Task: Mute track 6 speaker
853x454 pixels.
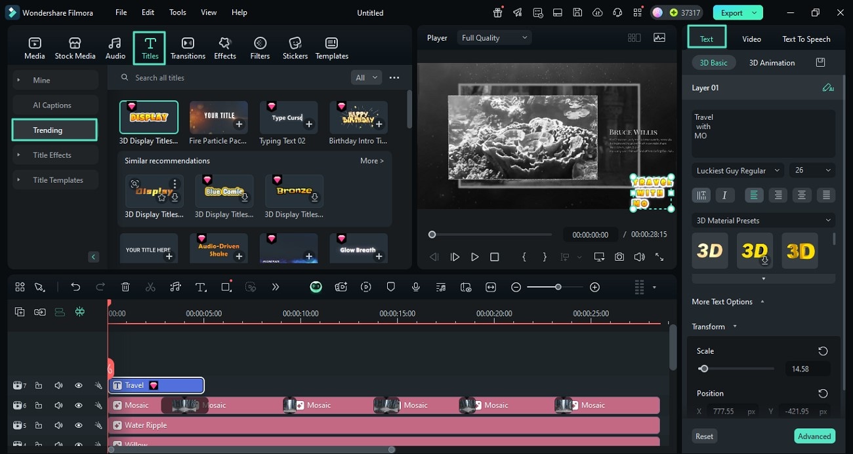Action: pyautogui.click(x=58, y=406)
